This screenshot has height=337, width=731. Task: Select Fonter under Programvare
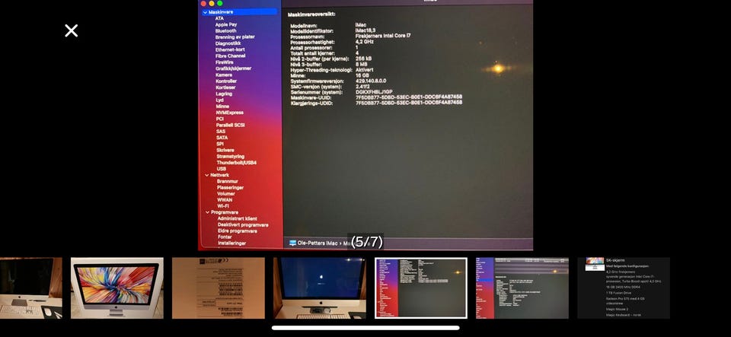click(x=225, y=237)
